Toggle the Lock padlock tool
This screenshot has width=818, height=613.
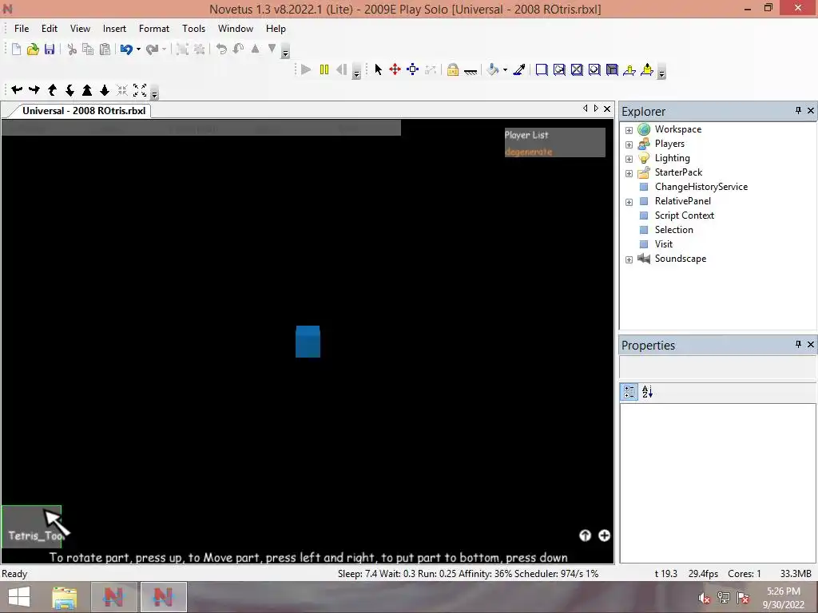453,69
